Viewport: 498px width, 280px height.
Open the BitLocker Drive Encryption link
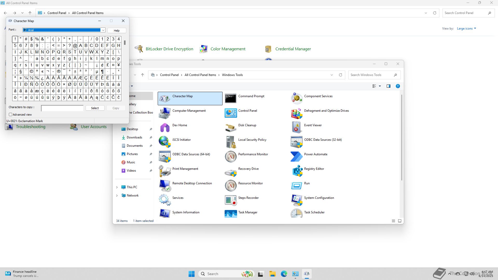point(169,49)
